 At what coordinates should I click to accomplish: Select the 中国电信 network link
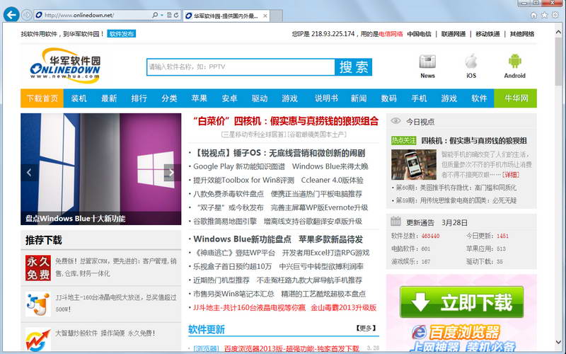point(419,34)
